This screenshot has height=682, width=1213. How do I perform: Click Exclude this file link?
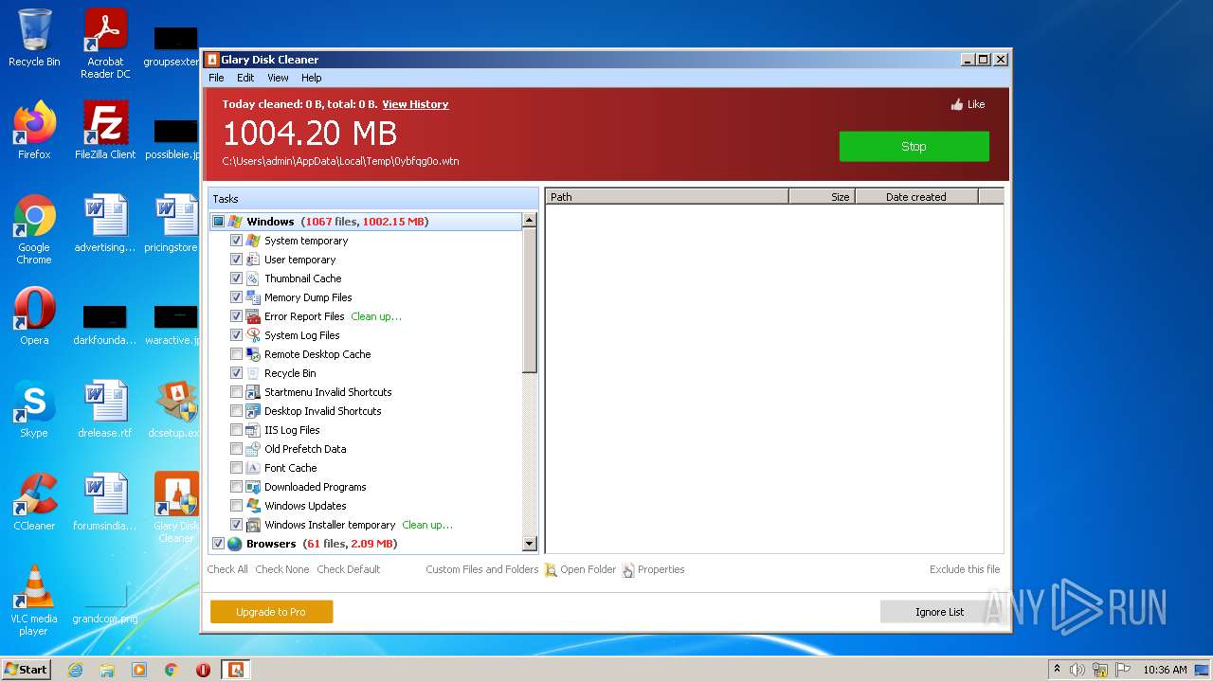coord(965,569)
